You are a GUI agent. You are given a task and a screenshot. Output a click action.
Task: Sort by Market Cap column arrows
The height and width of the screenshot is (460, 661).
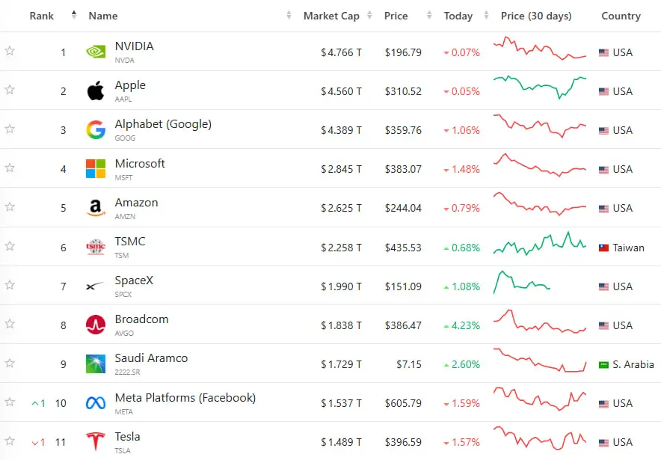(369, 16)
